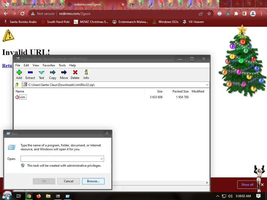Open the Windows ISOs bookmark
The height and width of the screenshot is (200, 267).
point(165,22)
